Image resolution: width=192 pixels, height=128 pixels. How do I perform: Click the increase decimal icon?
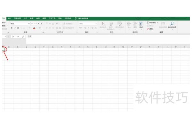(92, 28)
